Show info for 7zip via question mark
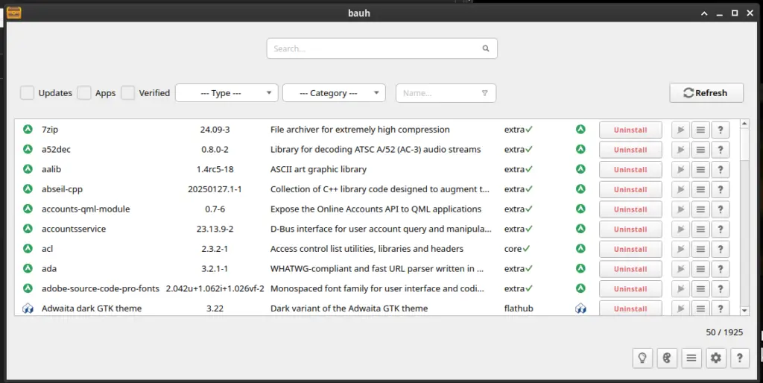The width and height of the screenshot is (763, 383). click(x=720, y=130)
